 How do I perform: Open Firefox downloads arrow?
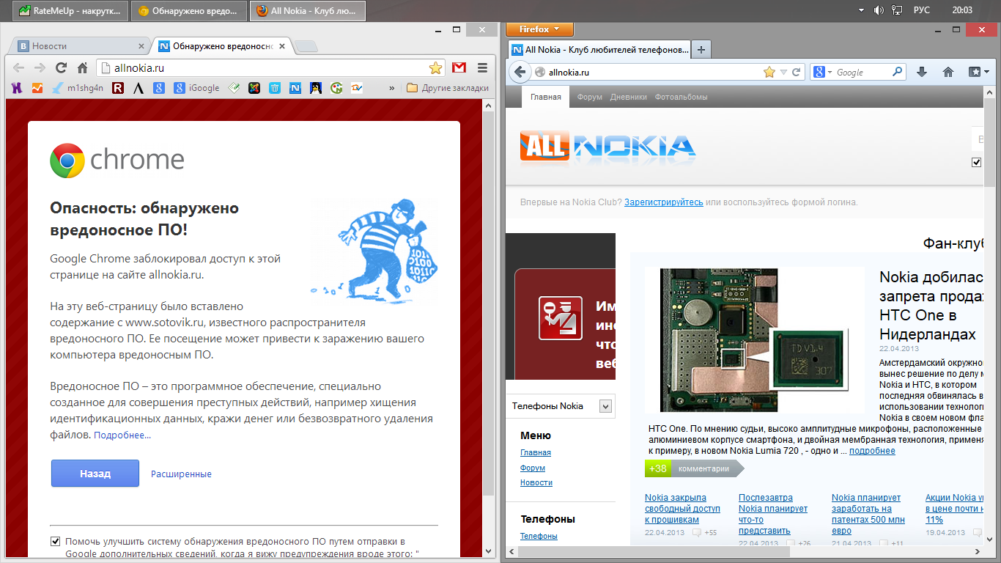922,72
